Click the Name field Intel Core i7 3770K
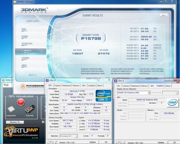The height and width of the screenshot is (144, 180). click(x=77, y=91)
